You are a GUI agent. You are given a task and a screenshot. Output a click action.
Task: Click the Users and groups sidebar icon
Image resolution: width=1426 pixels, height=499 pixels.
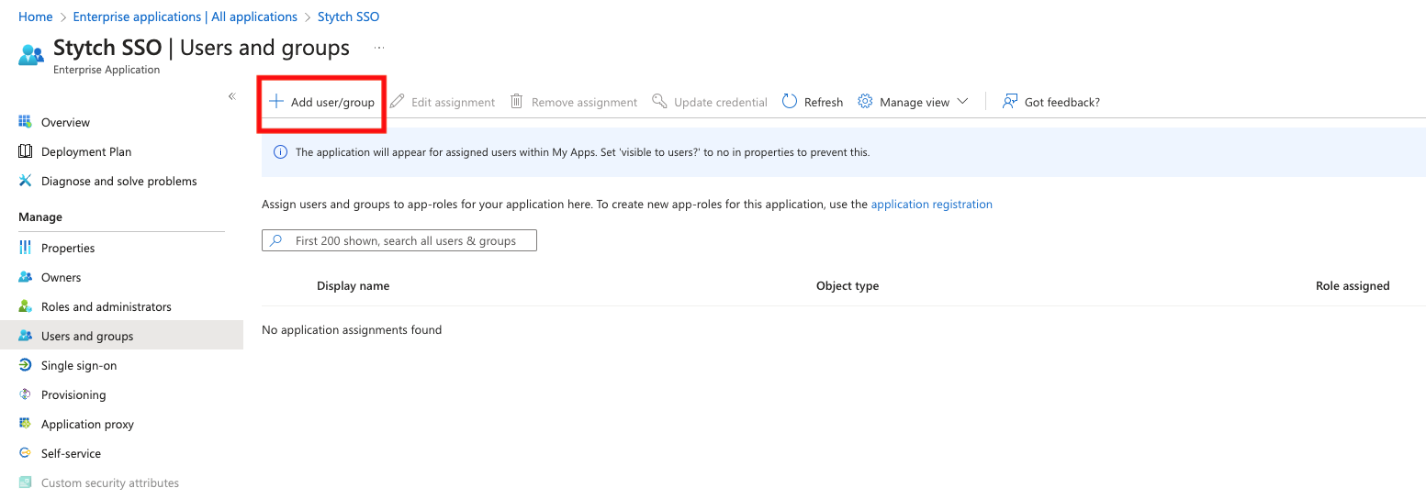(26, 336)
